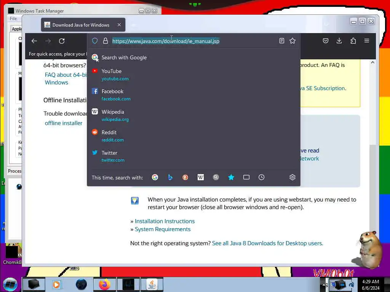The height and width of the screenshot is (292, 390).
Task: Pick the Wikipedia suggestion
Action: pyautogui.click(x=193, y=115)
